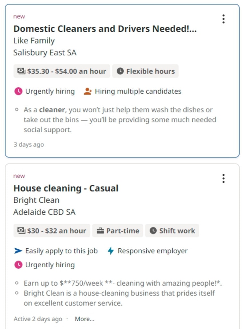Open three-dot menu for House cleaning job

224,178
